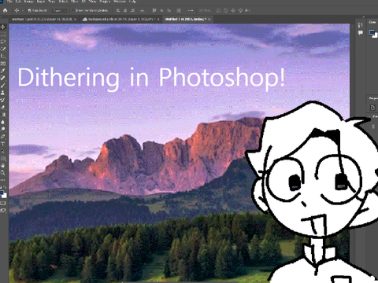Select the Brush tool
The image size is (378, 283).
pos(3,86)
